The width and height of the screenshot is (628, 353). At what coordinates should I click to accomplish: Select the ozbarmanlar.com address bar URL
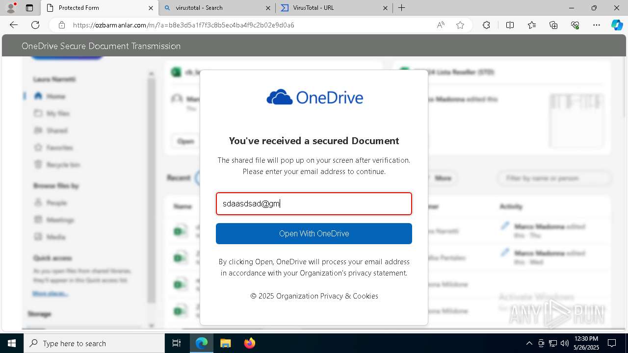tap(183, 25)
